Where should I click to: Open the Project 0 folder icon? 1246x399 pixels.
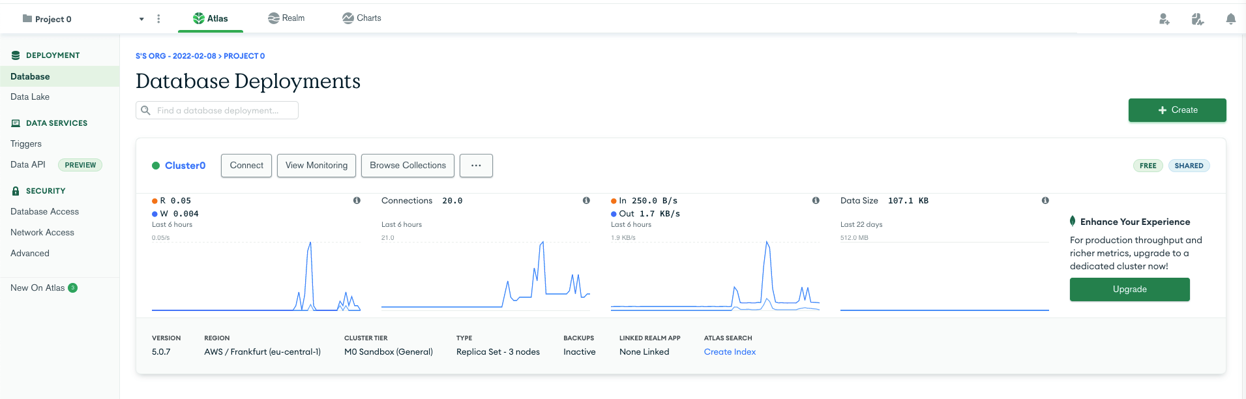(x=27, y=18)
